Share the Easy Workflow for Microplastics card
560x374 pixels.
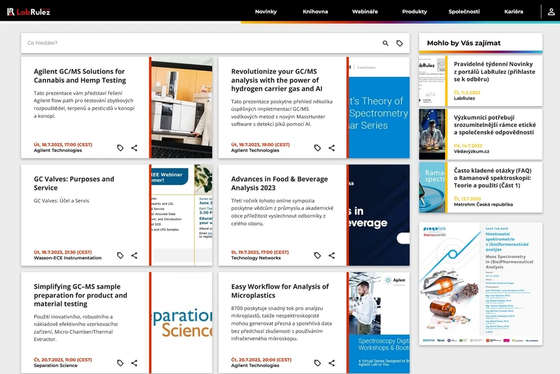[332, 363]
